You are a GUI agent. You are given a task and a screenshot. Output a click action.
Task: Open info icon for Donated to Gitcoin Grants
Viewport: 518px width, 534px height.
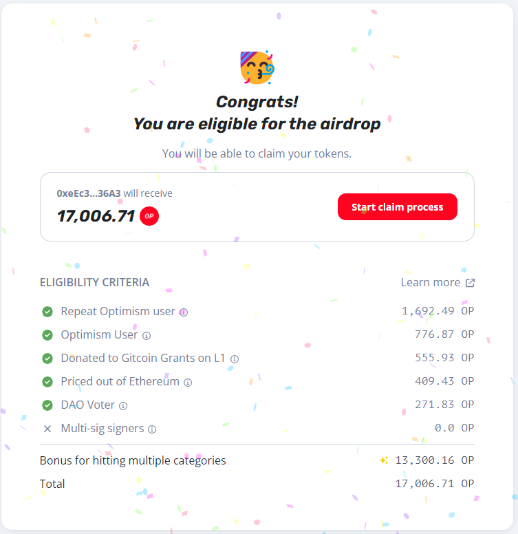coord(235,359)
